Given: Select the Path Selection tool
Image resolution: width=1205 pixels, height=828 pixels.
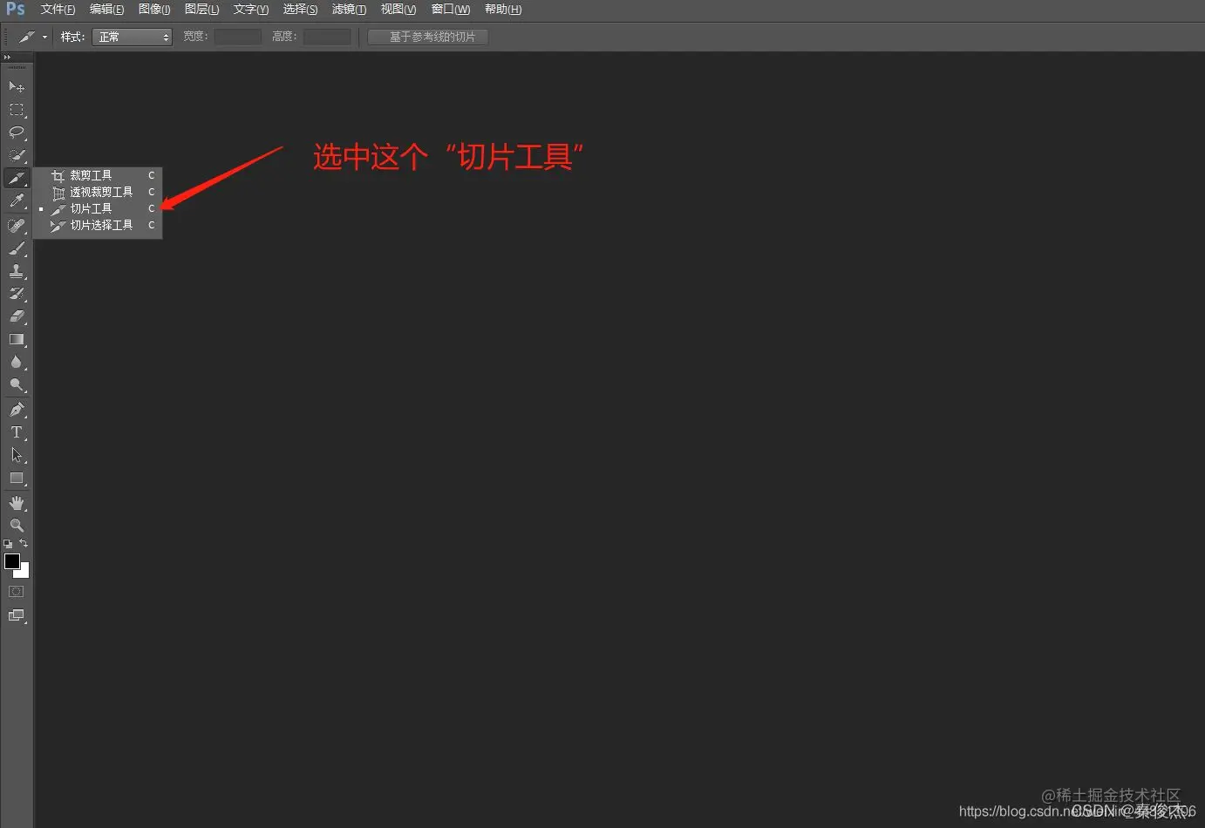Looking at the screenshot, I should pos(17,455).
